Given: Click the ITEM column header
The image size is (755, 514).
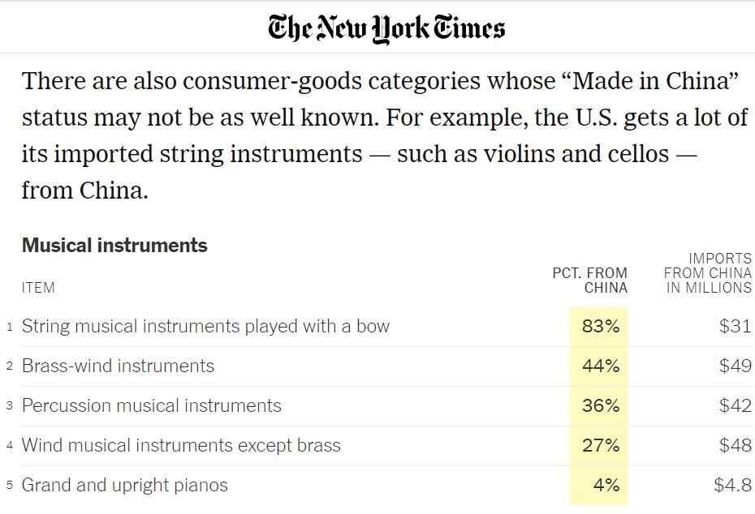Looking at the screenshot, I should (x=38, y=287).
